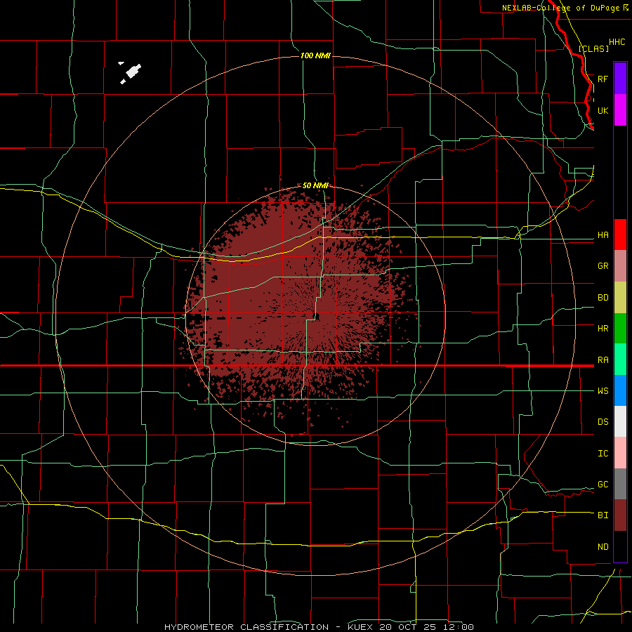Click the 'DS' legend label
The image size is (632, 632).
click(603, 421)
